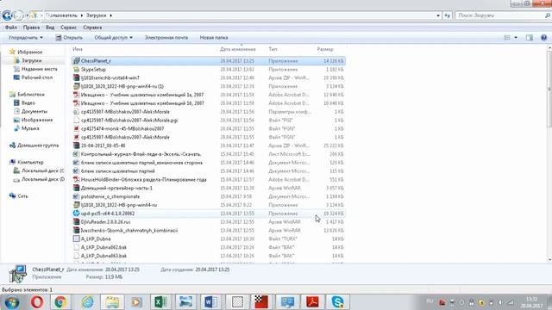Image resolution: width=552 pixels, height=310 pixels.
Task: Open the Правка menu
Action: click(31, 28)
